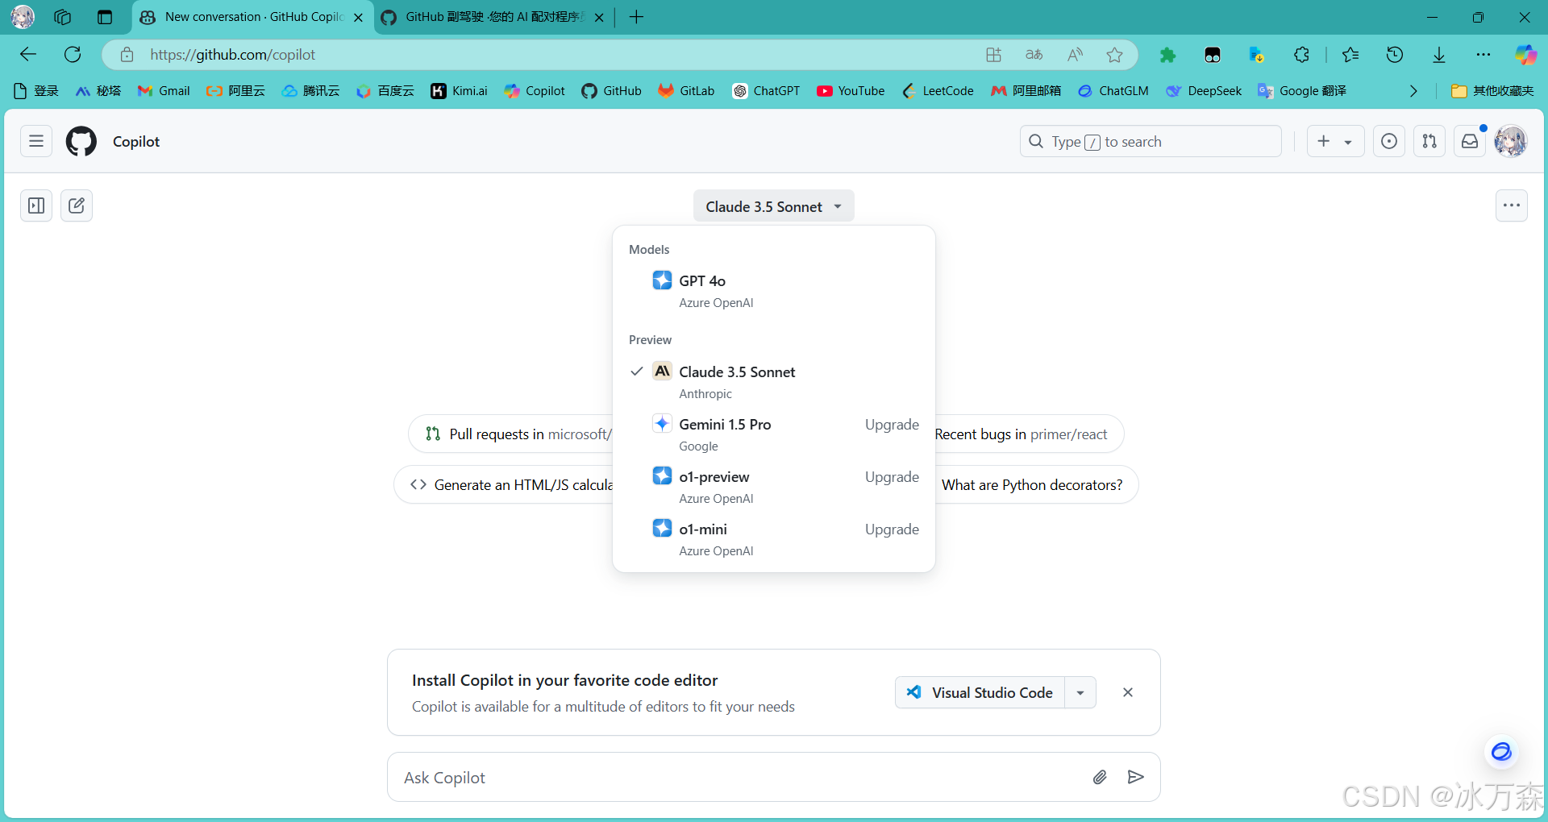Click the Type / to search field
The height and width of the screenshot is (822, 1548).
pos(1151,141)
